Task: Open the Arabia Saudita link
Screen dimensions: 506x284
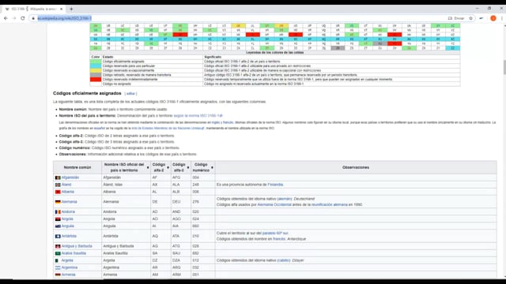Action: click(74, 253)
